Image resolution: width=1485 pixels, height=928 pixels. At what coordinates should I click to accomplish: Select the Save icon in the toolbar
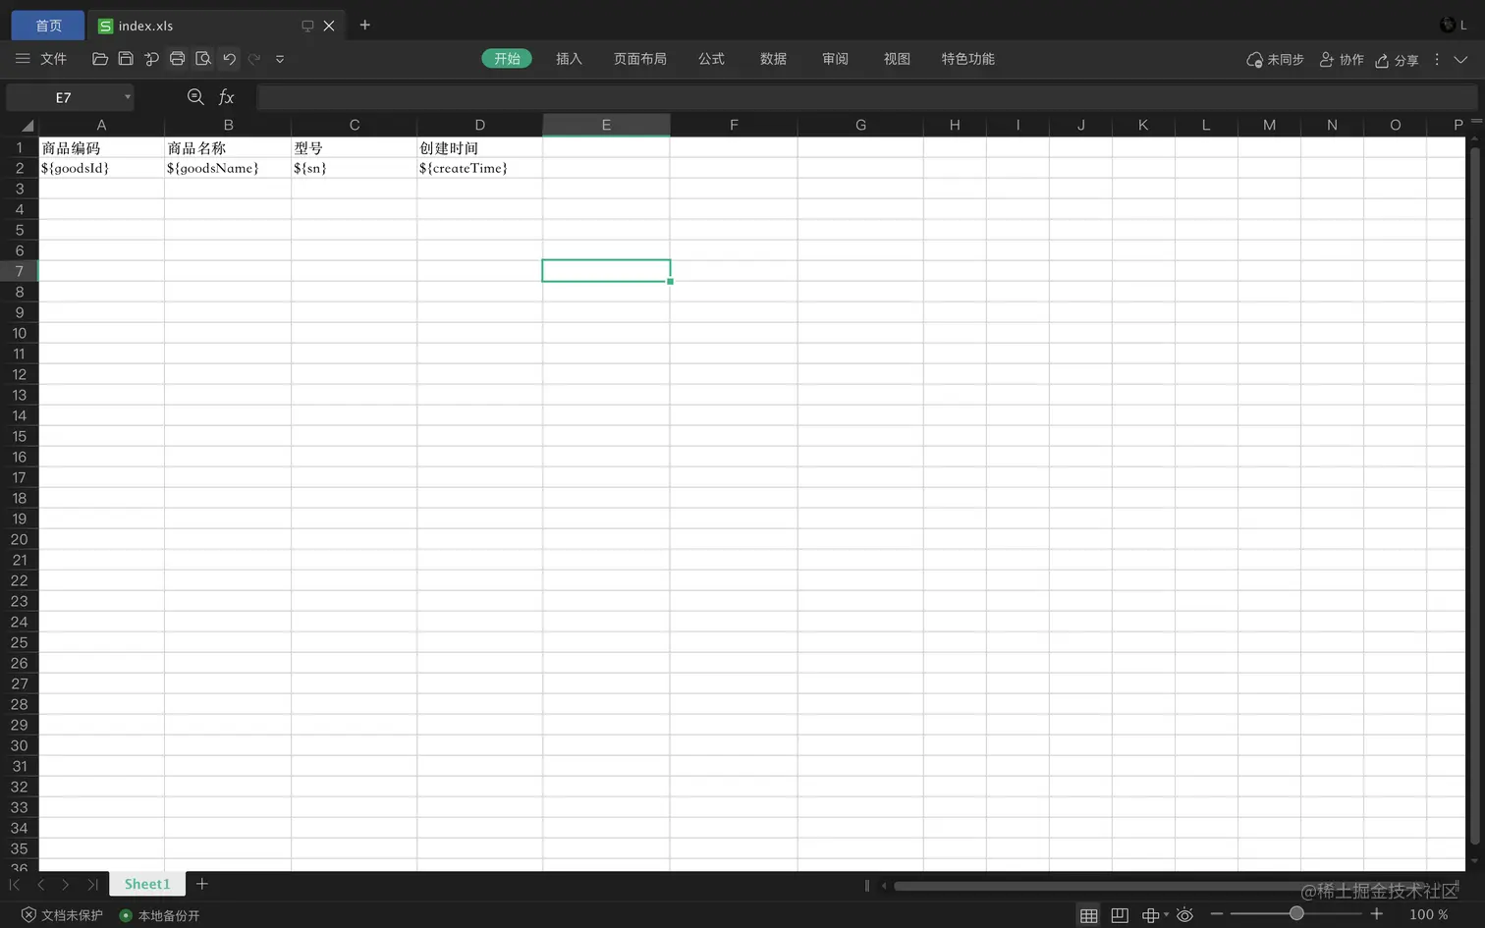coord(126,59)
